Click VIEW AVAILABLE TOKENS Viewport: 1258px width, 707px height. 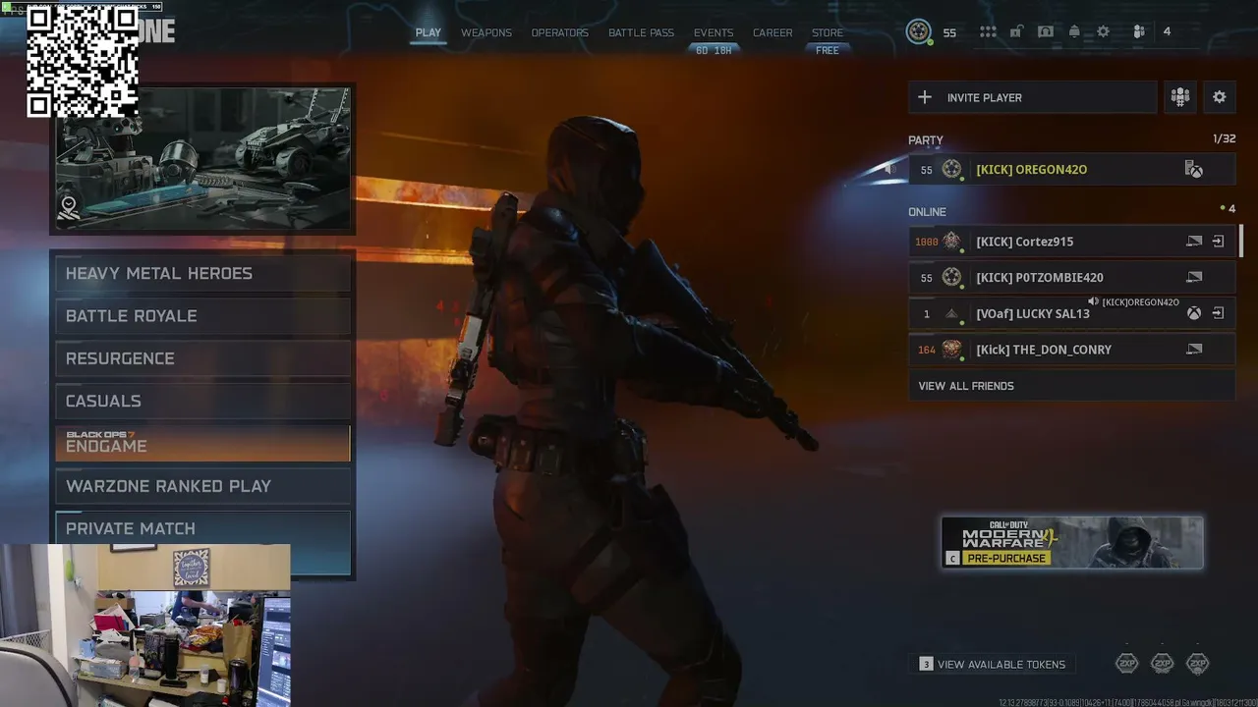pyautogui.click(x=993, y=665)
